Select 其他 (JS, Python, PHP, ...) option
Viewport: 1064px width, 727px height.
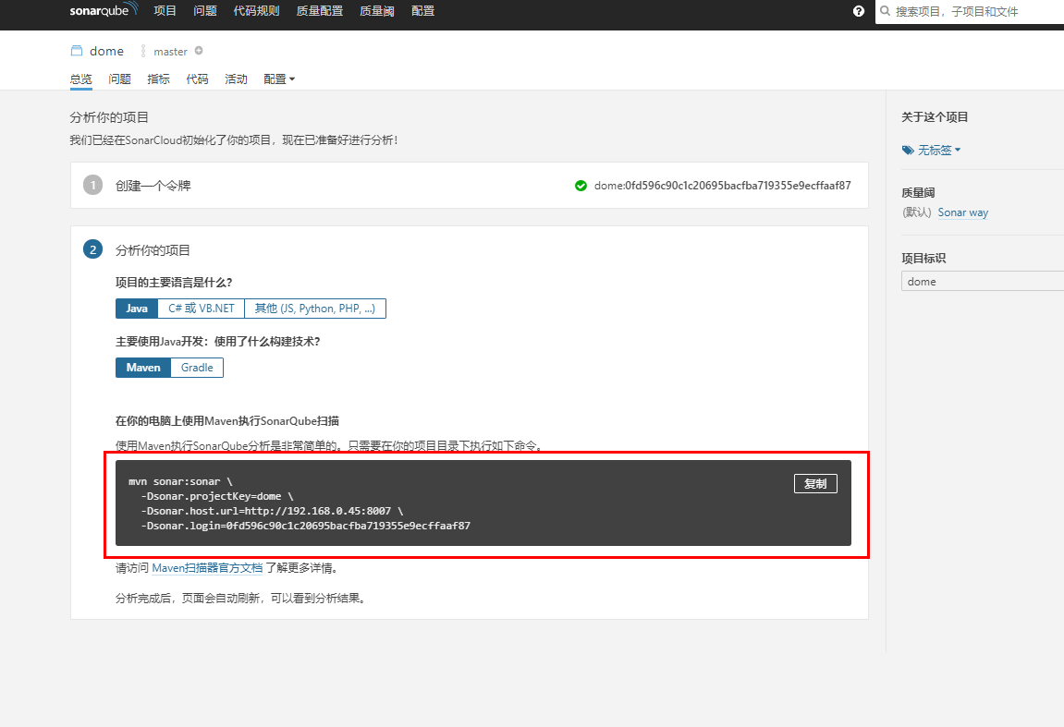[x=315, y=309]
